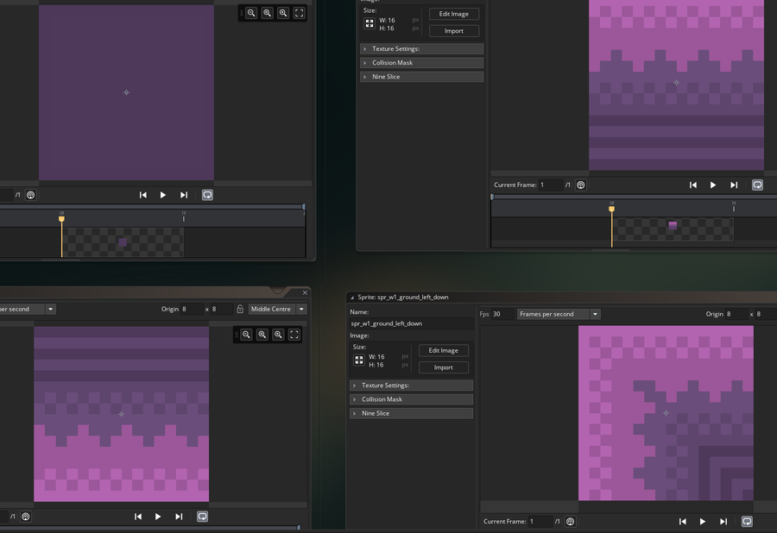Jump to last frame in top-left editor
The width and height of the screenshot is (777, 533).
(184, 195)
